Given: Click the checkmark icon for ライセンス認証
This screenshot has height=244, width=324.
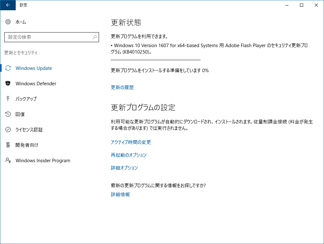Looking at the screenshot, I should coord(8,130).
